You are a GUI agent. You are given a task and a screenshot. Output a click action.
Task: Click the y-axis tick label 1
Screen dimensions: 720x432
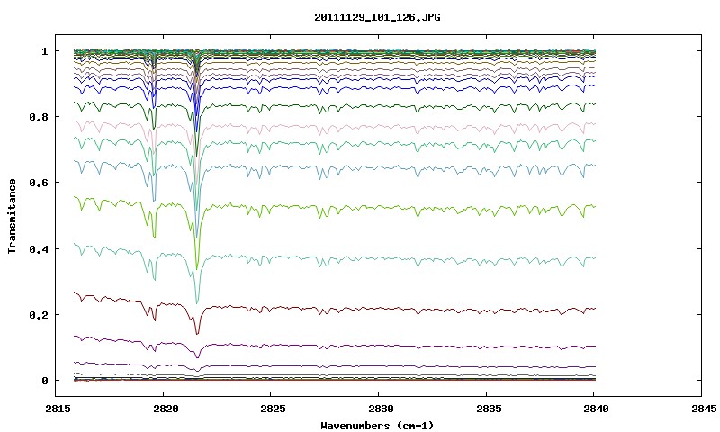pyautogui.click(x=44, y=51)
